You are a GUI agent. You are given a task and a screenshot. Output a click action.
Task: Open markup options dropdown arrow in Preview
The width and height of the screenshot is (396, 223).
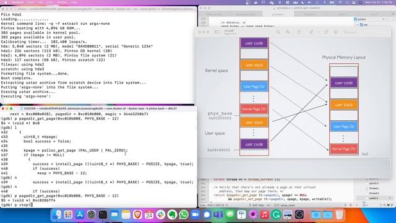[x=318, y=32]
